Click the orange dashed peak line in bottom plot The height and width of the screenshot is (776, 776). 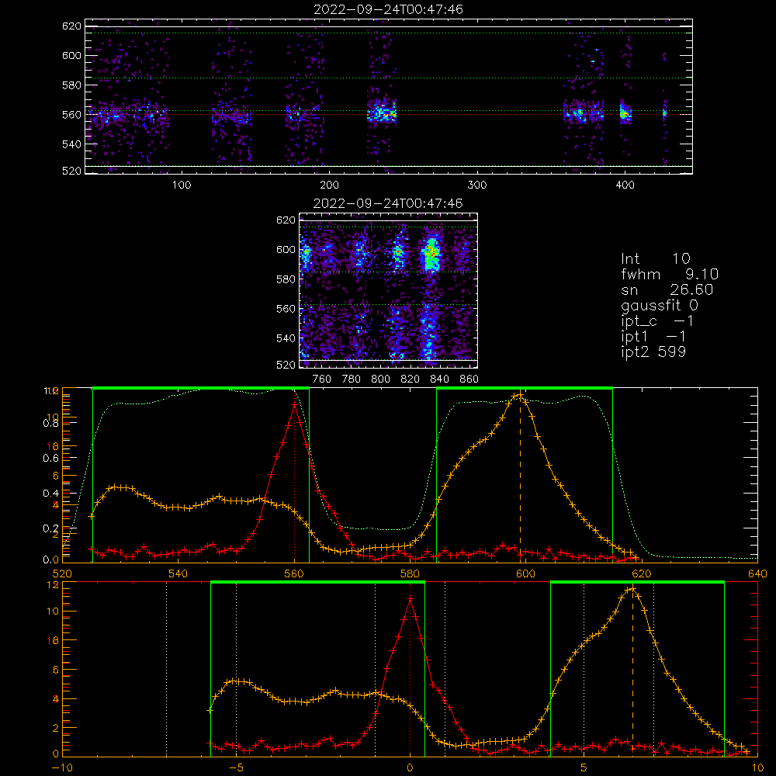coord(632,672)
